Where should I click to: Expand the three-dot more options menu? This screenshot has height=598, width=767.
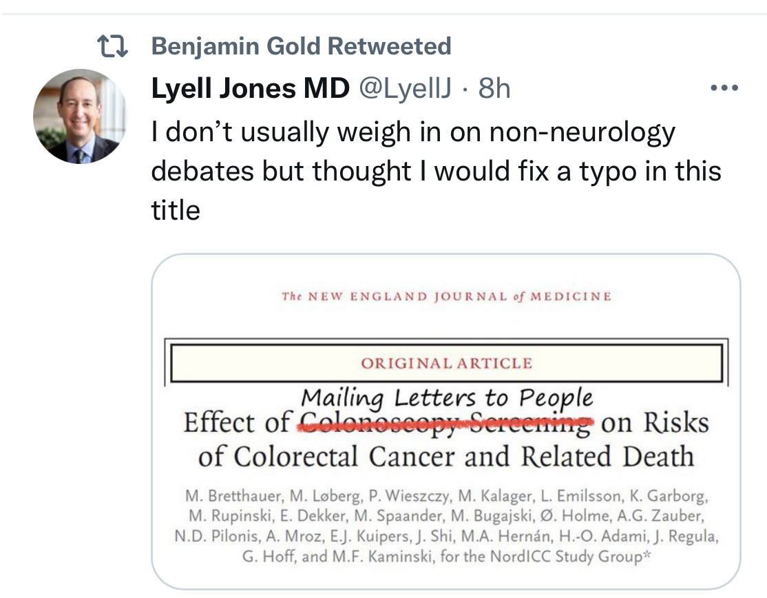click(x=723, y=89)
